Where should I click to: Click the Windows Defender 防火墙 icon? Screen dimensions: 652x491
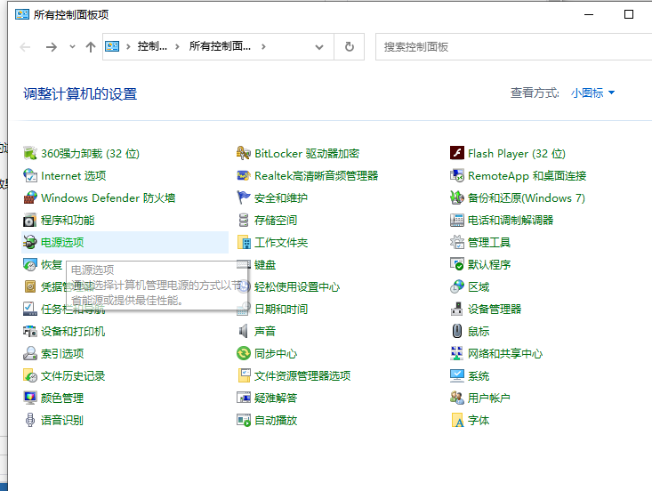[30, 197]
